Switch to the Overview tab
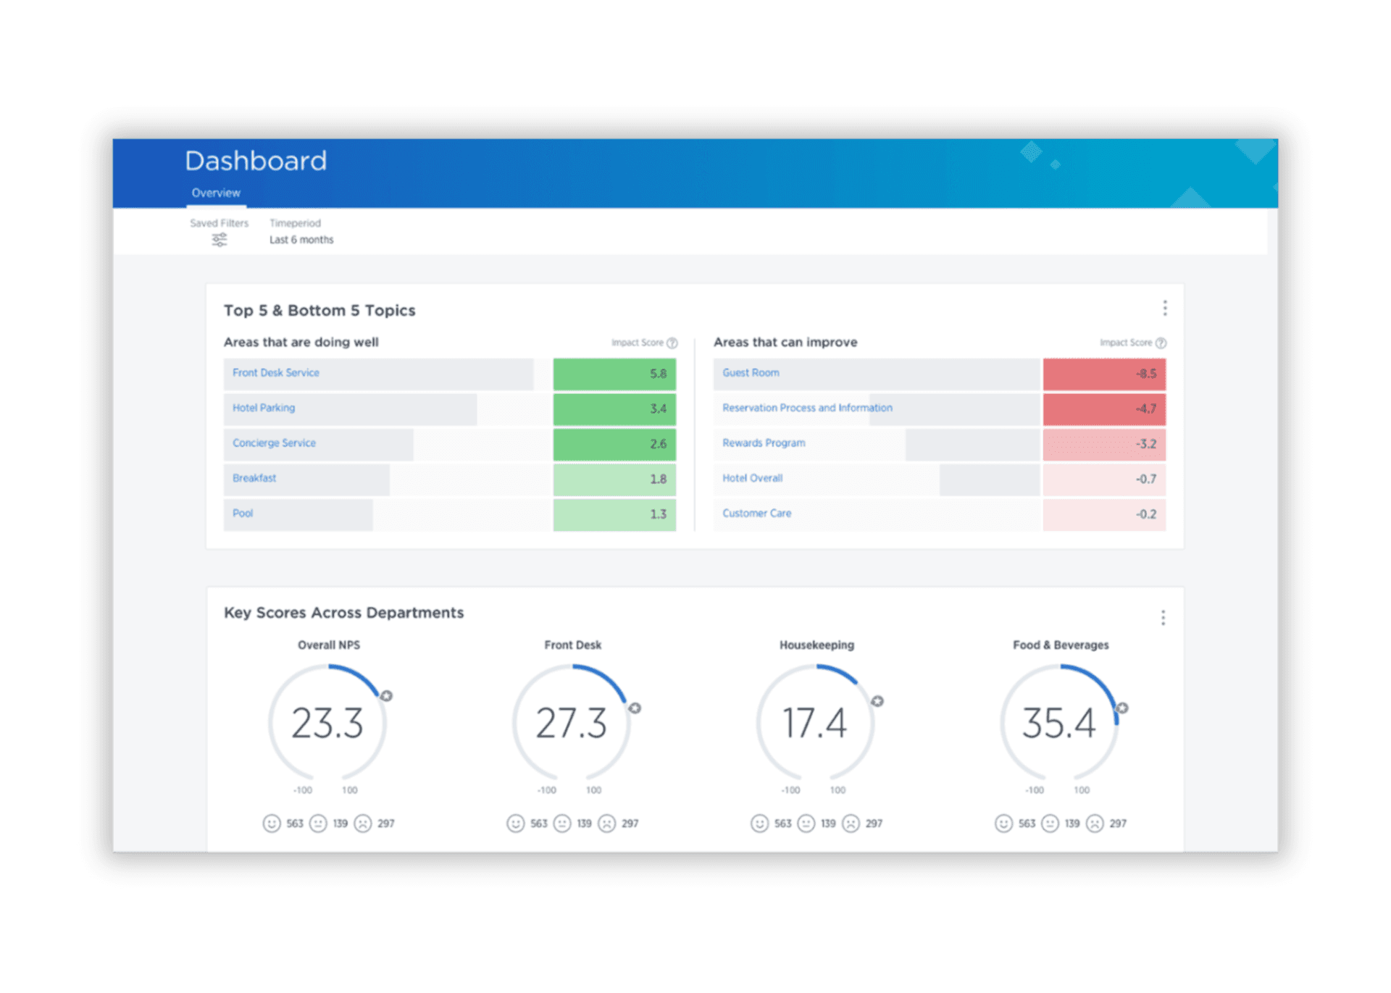1391x993 pixels. 215,193
